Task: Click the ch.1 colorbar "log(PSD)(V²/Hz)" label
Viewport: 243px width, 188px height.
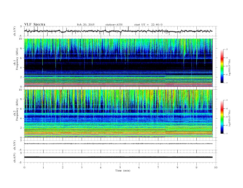Action: point(229,67)
